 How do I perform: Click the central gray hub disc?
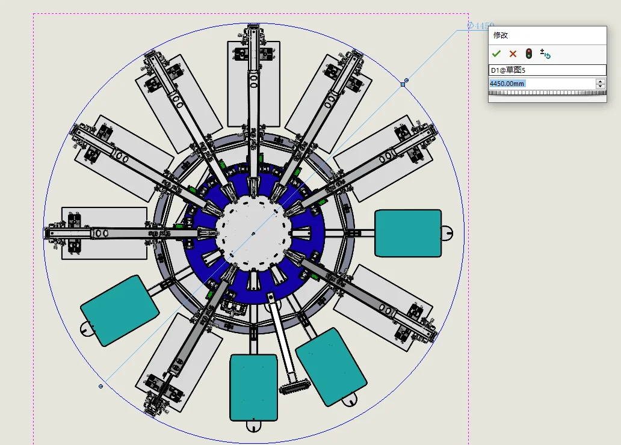pyautogui.click(x=253, y=233)
